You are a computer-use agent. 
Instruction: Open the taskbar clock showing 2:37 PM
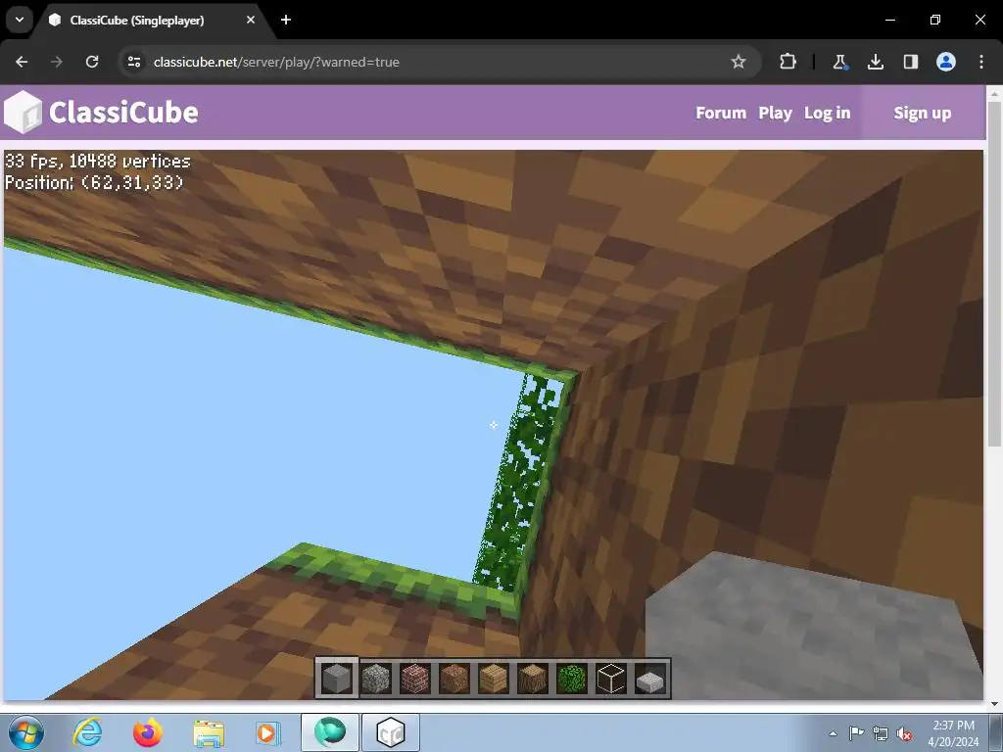(x=953, y=733)
